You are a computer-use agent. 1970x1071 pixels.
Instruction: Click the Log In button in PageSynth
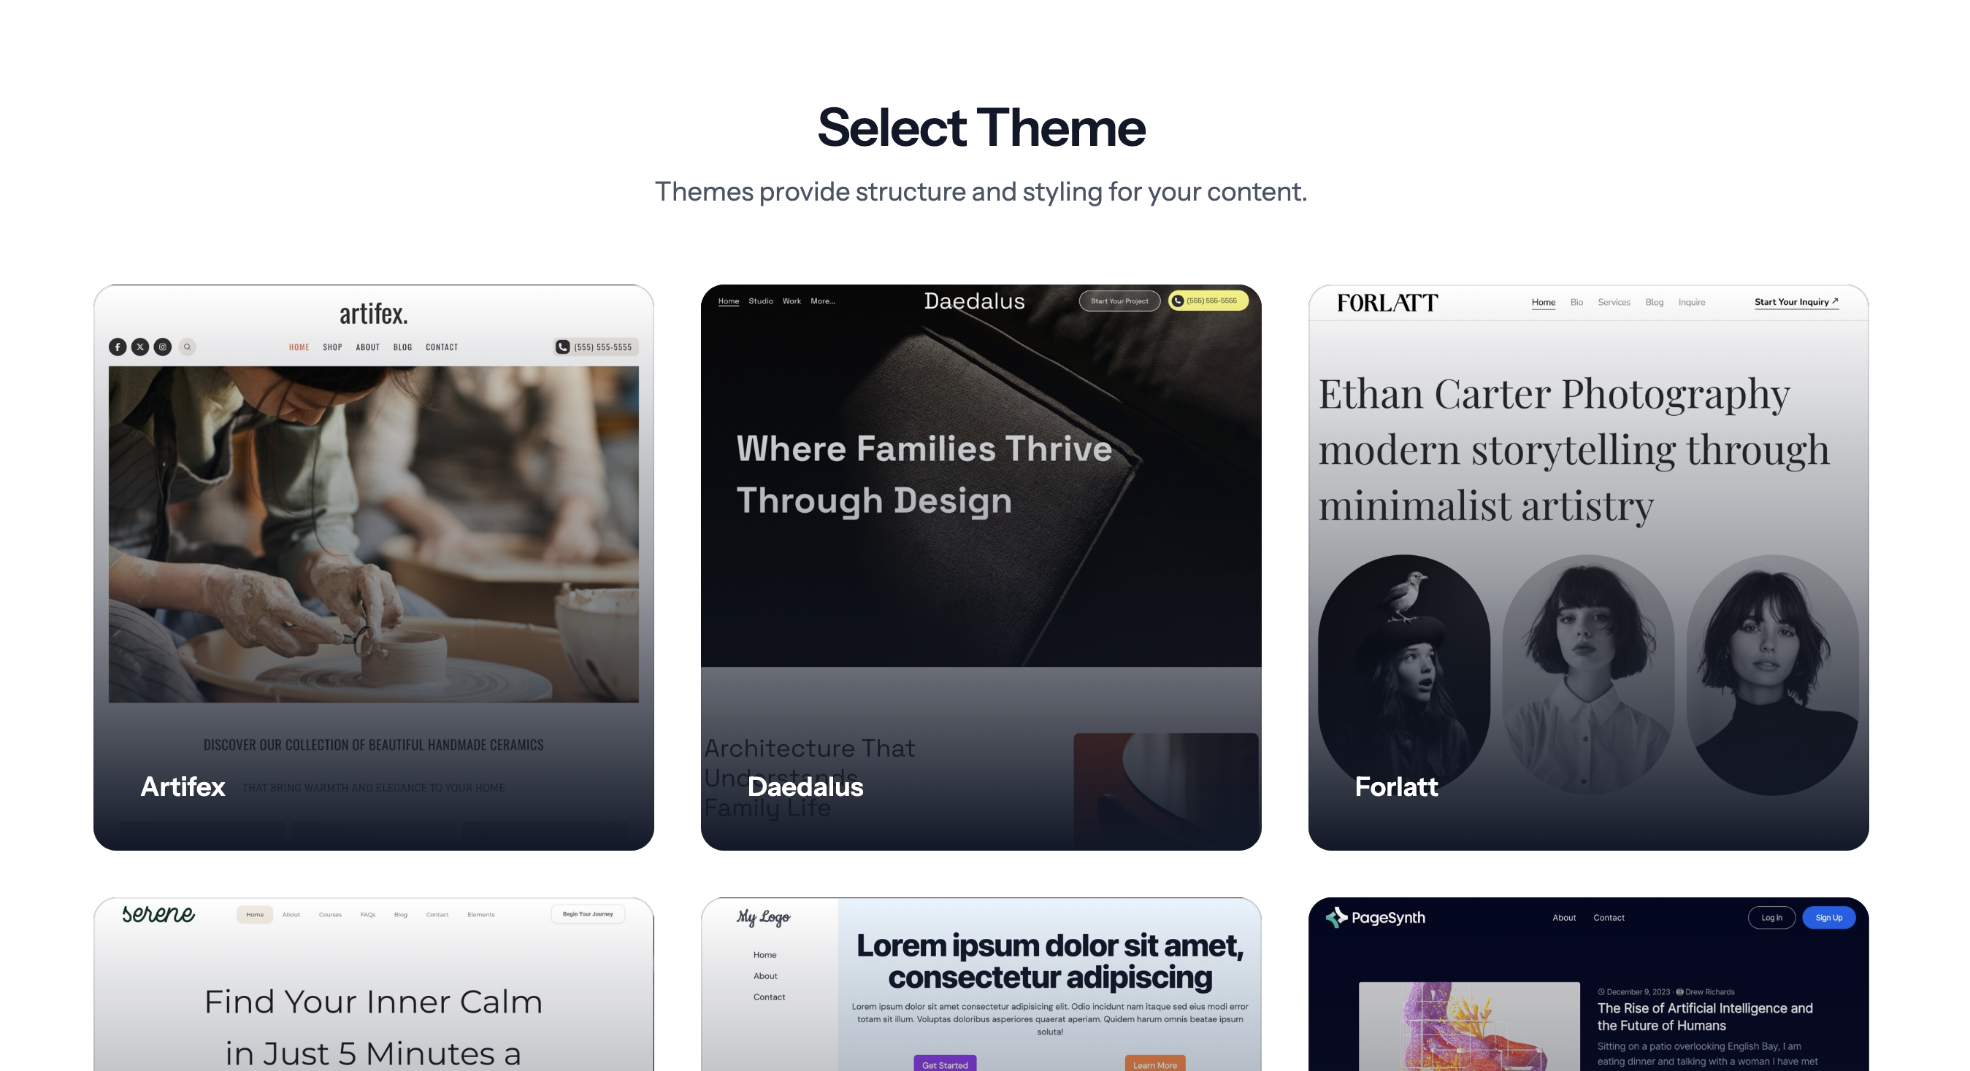1771,918
